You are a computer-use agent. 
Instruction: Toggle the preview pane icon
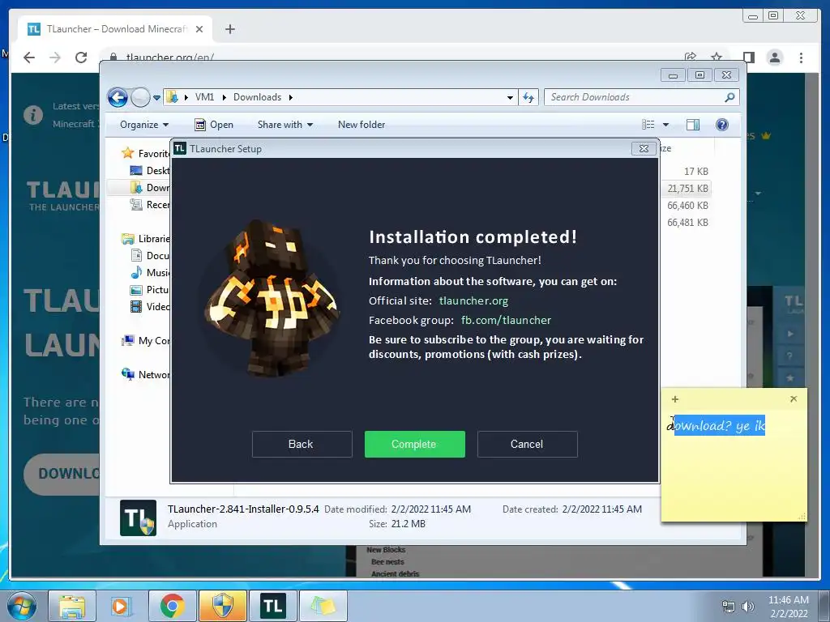click(x=693, y=125)
